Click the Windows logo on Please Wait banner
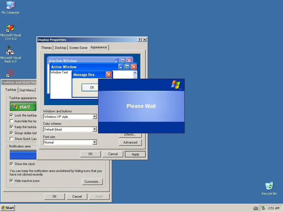 [x=175, y=84]
